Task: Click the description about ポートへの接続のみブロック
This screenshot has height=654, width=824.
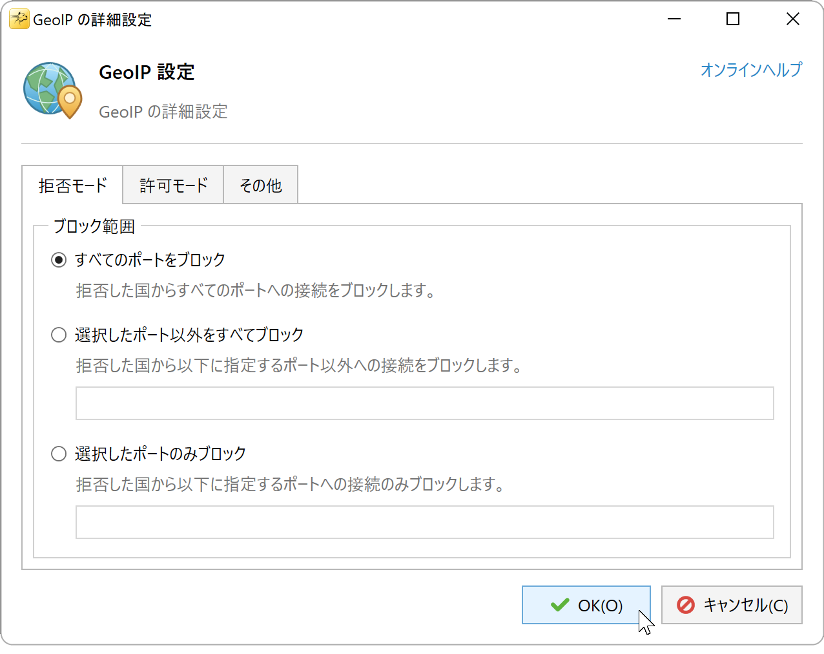Action: [x=291, y=484]
